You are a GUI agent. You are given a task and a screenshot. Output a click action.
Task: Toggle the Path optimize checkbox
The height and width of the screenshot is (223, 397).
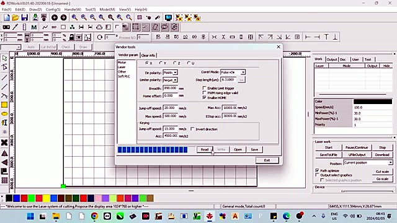(x=317, y=170)
